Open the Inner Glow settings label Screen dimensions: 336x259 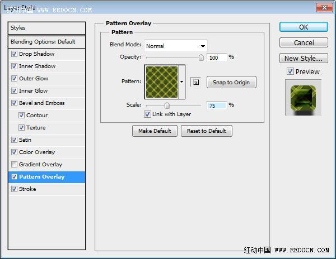coord(33,91)
